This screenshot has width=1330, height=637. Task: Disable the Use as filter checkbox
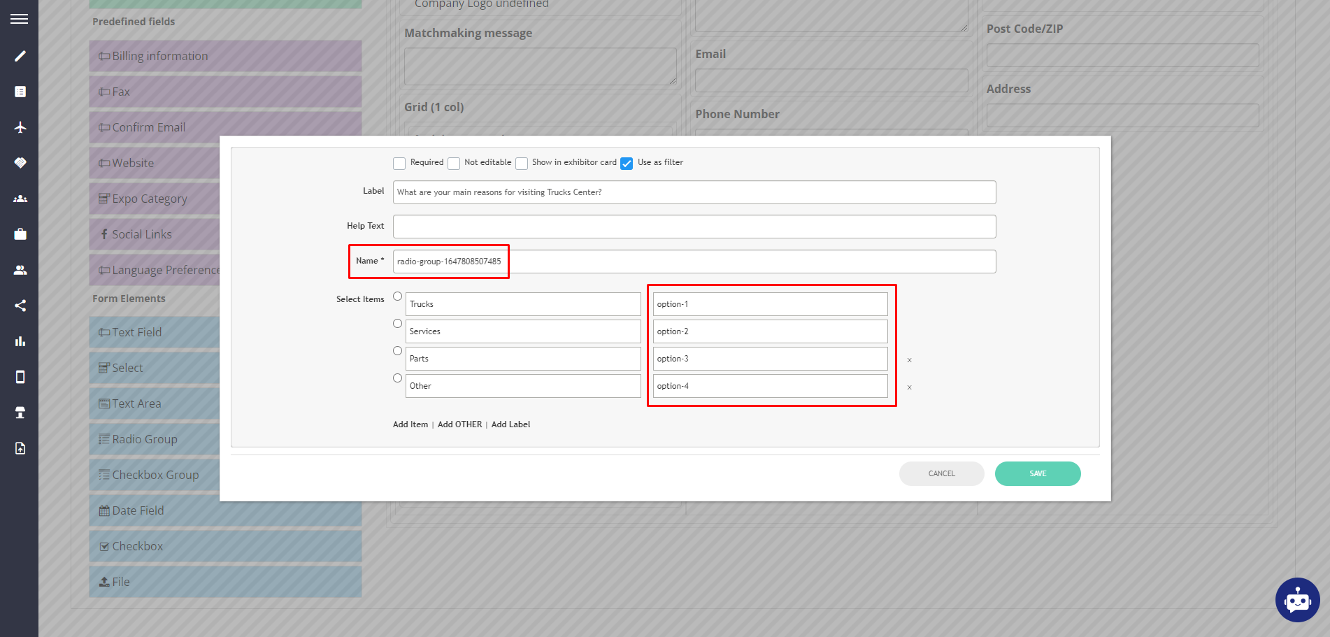click(x=626, y=163)
